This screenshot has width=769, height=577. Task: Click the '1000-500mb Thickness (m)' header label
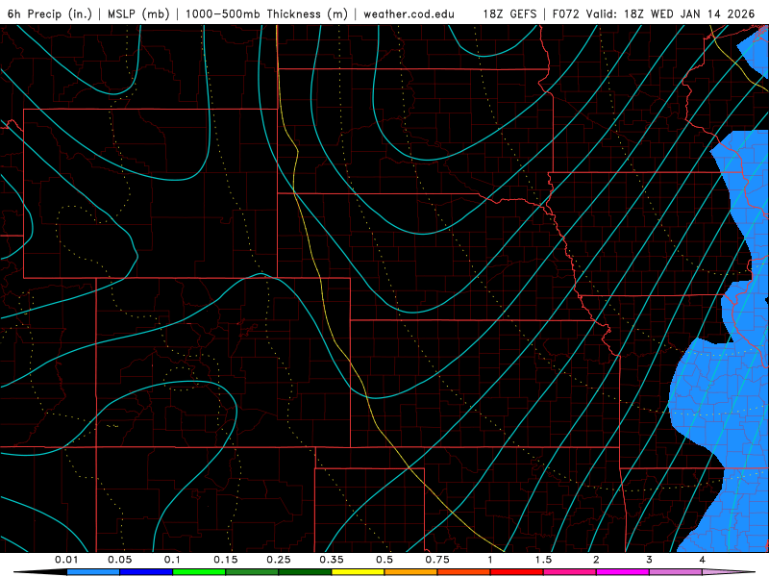tap(266, 13)
